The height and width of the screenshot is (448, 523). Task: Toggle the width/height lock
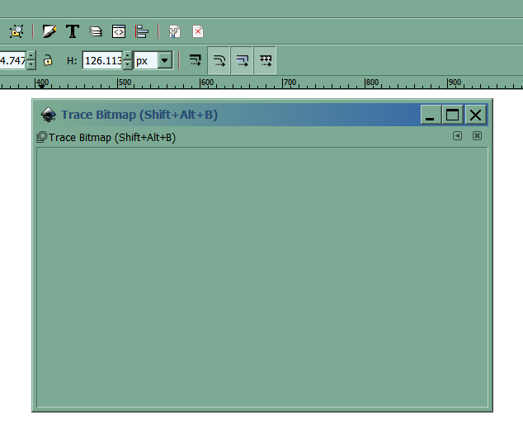[48, 60]
